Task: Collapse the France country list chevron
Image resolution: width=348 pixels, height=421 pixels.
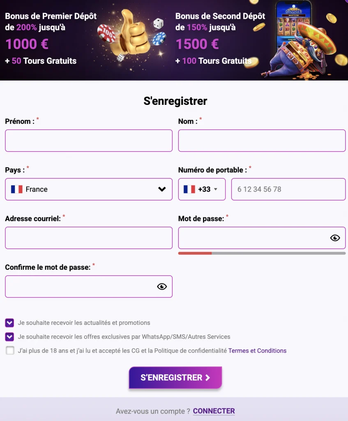Action: tap(163, 189)
